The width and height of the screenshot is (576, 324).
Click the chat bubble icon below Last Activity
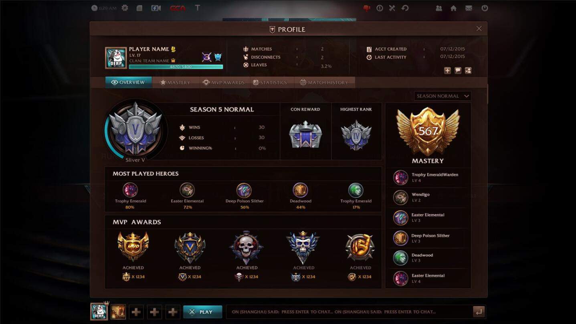pos(458,71)
